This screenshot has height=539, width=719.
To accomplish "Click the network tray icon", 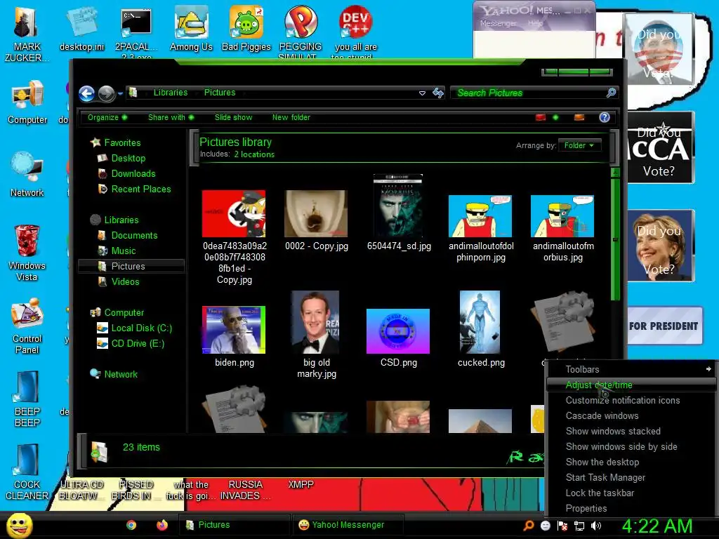I will tap(579, 526).
